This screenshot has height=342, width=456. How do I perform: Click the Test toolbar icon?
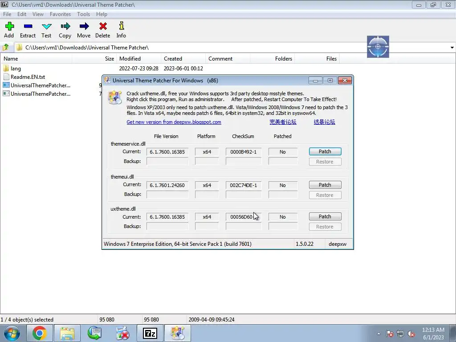pyautogui.click(x=46, y=30)
